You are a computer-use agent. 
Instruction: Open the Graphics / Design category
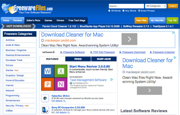tap(15, 76)
